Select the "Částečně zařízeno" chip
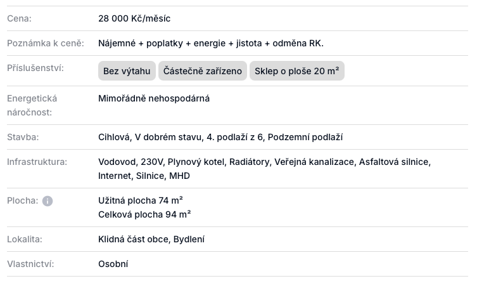The width and height of the screenshot is (477, 281). click(203, 71)
